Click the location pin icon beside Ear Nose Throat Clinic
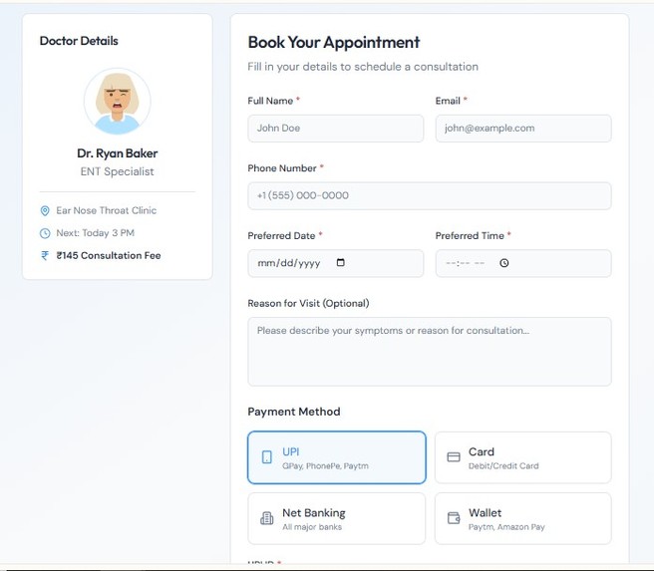The width and height of the screenshot is (654, 571). (45, 211)
